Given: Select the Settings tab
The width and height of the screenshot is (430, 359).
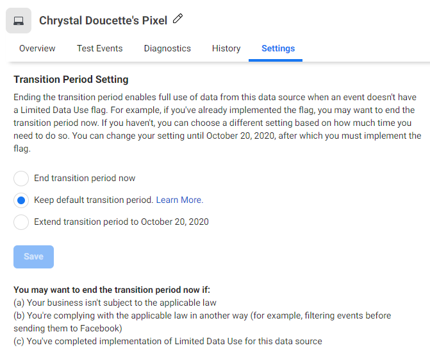Looking at the screenshot, I should [x=278, y=49].
